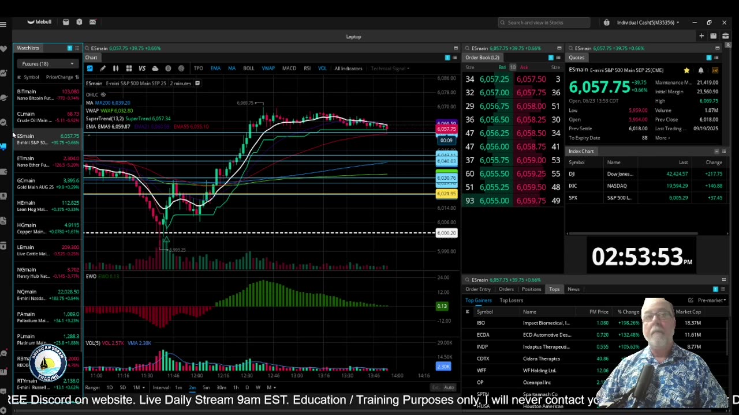Select the Top Gainers tab
This screenshot has height=415, width=739.
[479, 300]
